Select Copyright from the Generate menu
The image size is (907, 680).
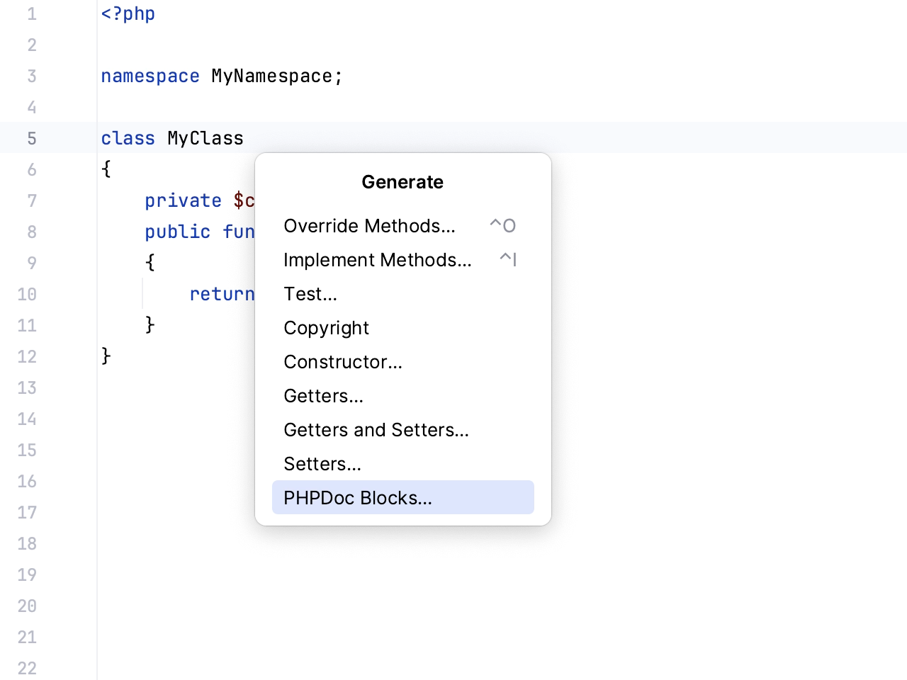(x=326, y=328)
